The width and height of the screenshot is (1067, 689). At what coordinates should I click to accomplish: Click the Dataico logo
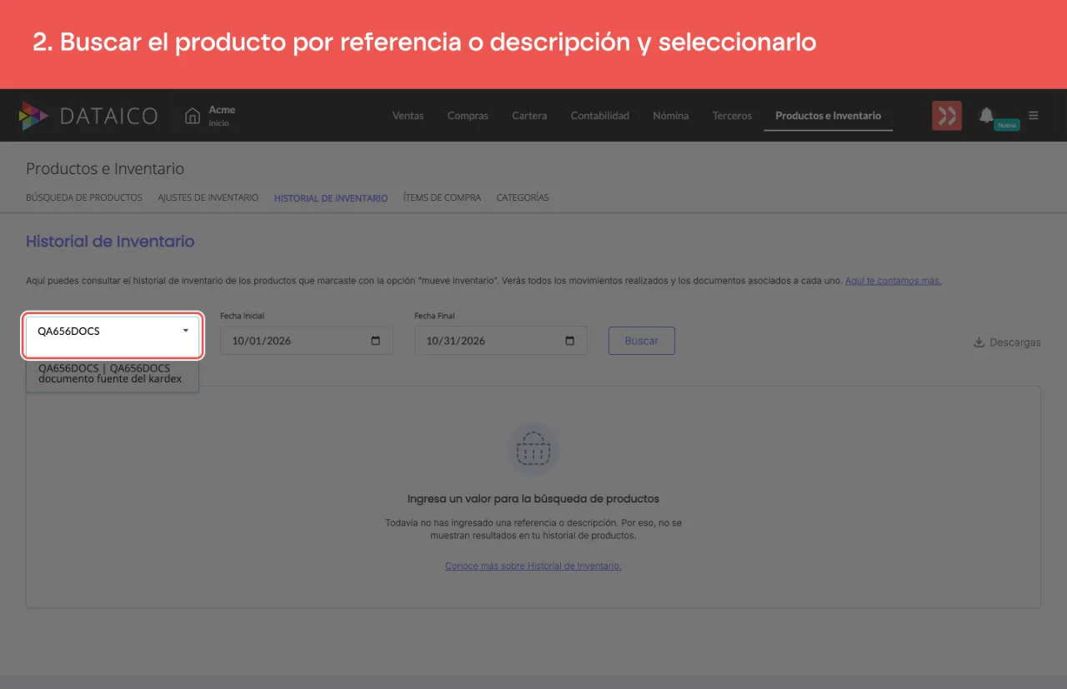tap(88, 116)
